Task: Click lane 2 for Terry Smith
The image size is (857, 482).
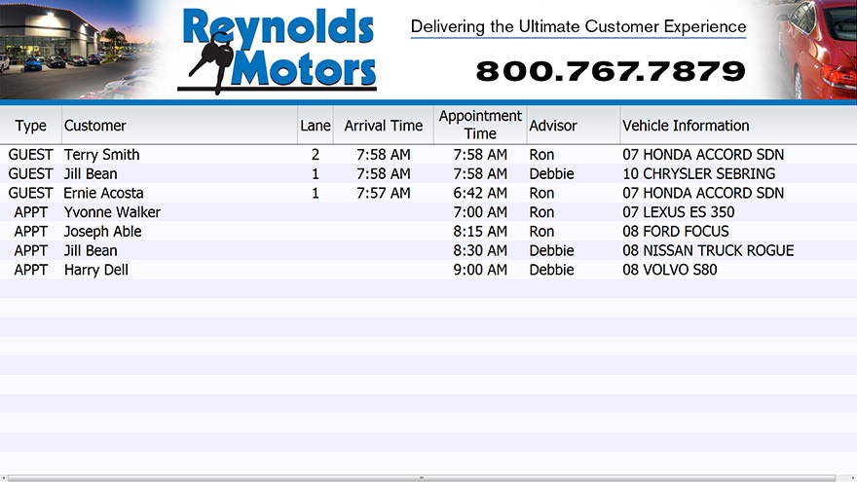Action: pyautogui.click(x=316, y=155)
